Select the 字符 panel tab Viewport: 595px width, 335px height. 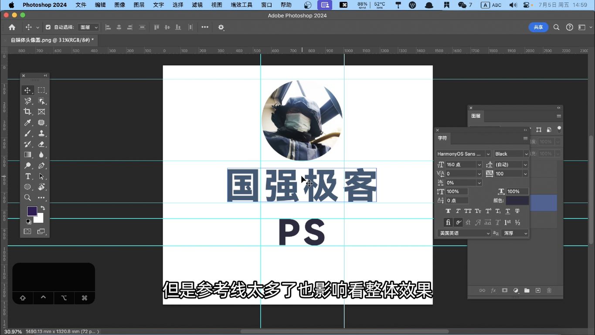click(x=442, y=138)
